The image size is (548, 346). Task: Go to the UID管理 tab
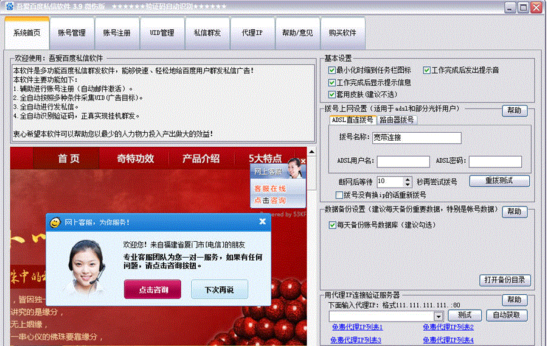click(162, 33)
